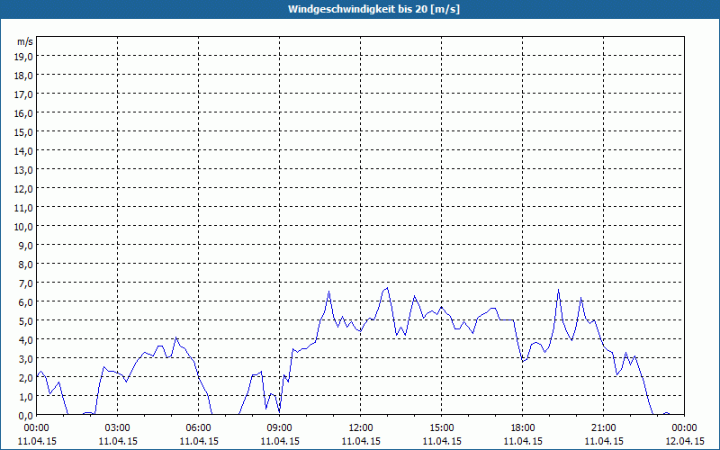Click the '5,0' y-axis label
Image resolution: width=720 pixels, height=450 pixels.
click(25, 321)
